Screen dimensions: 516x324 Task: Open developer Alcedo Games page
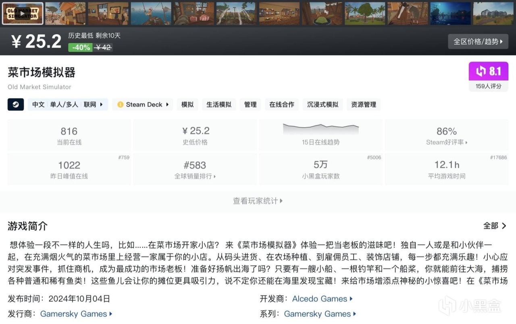(322, 299)
